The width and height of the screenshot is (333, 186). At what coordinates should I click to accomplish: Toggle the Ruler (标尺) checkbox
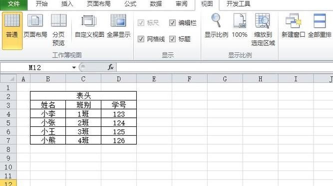tap(141, 23)
